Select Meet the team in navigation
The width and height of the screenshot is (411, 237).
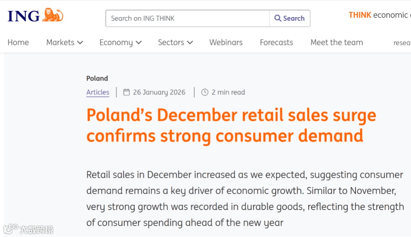coord(336,43)
